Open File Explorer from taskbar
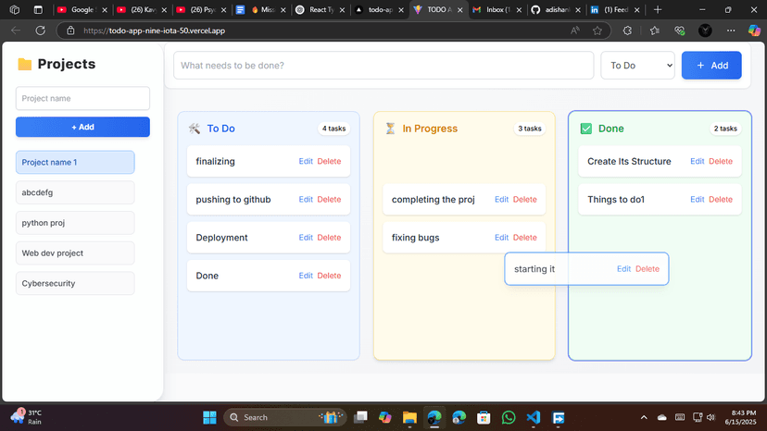The height and width of the screenshot is (431, 767). (x=409, y=417)
